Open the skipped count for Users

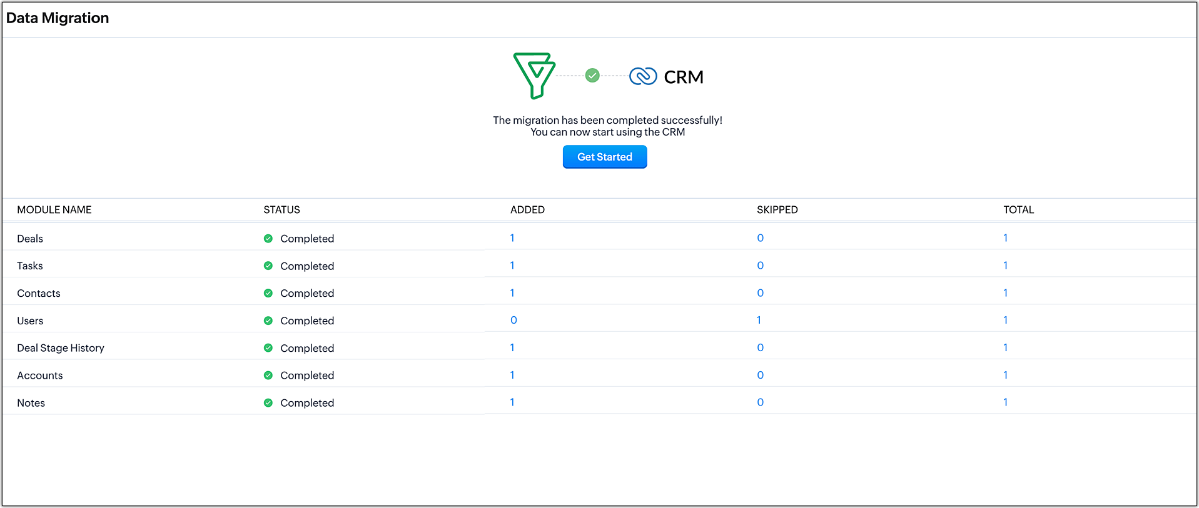pyautogui.click(x=759, y=320)
